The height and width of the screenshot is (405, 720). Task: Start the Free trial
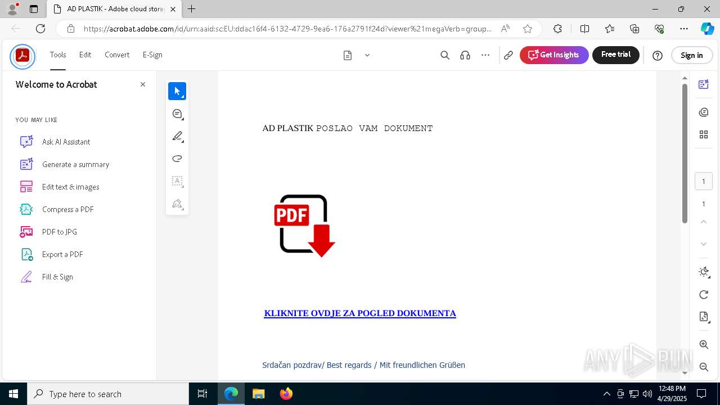[616, 55]
